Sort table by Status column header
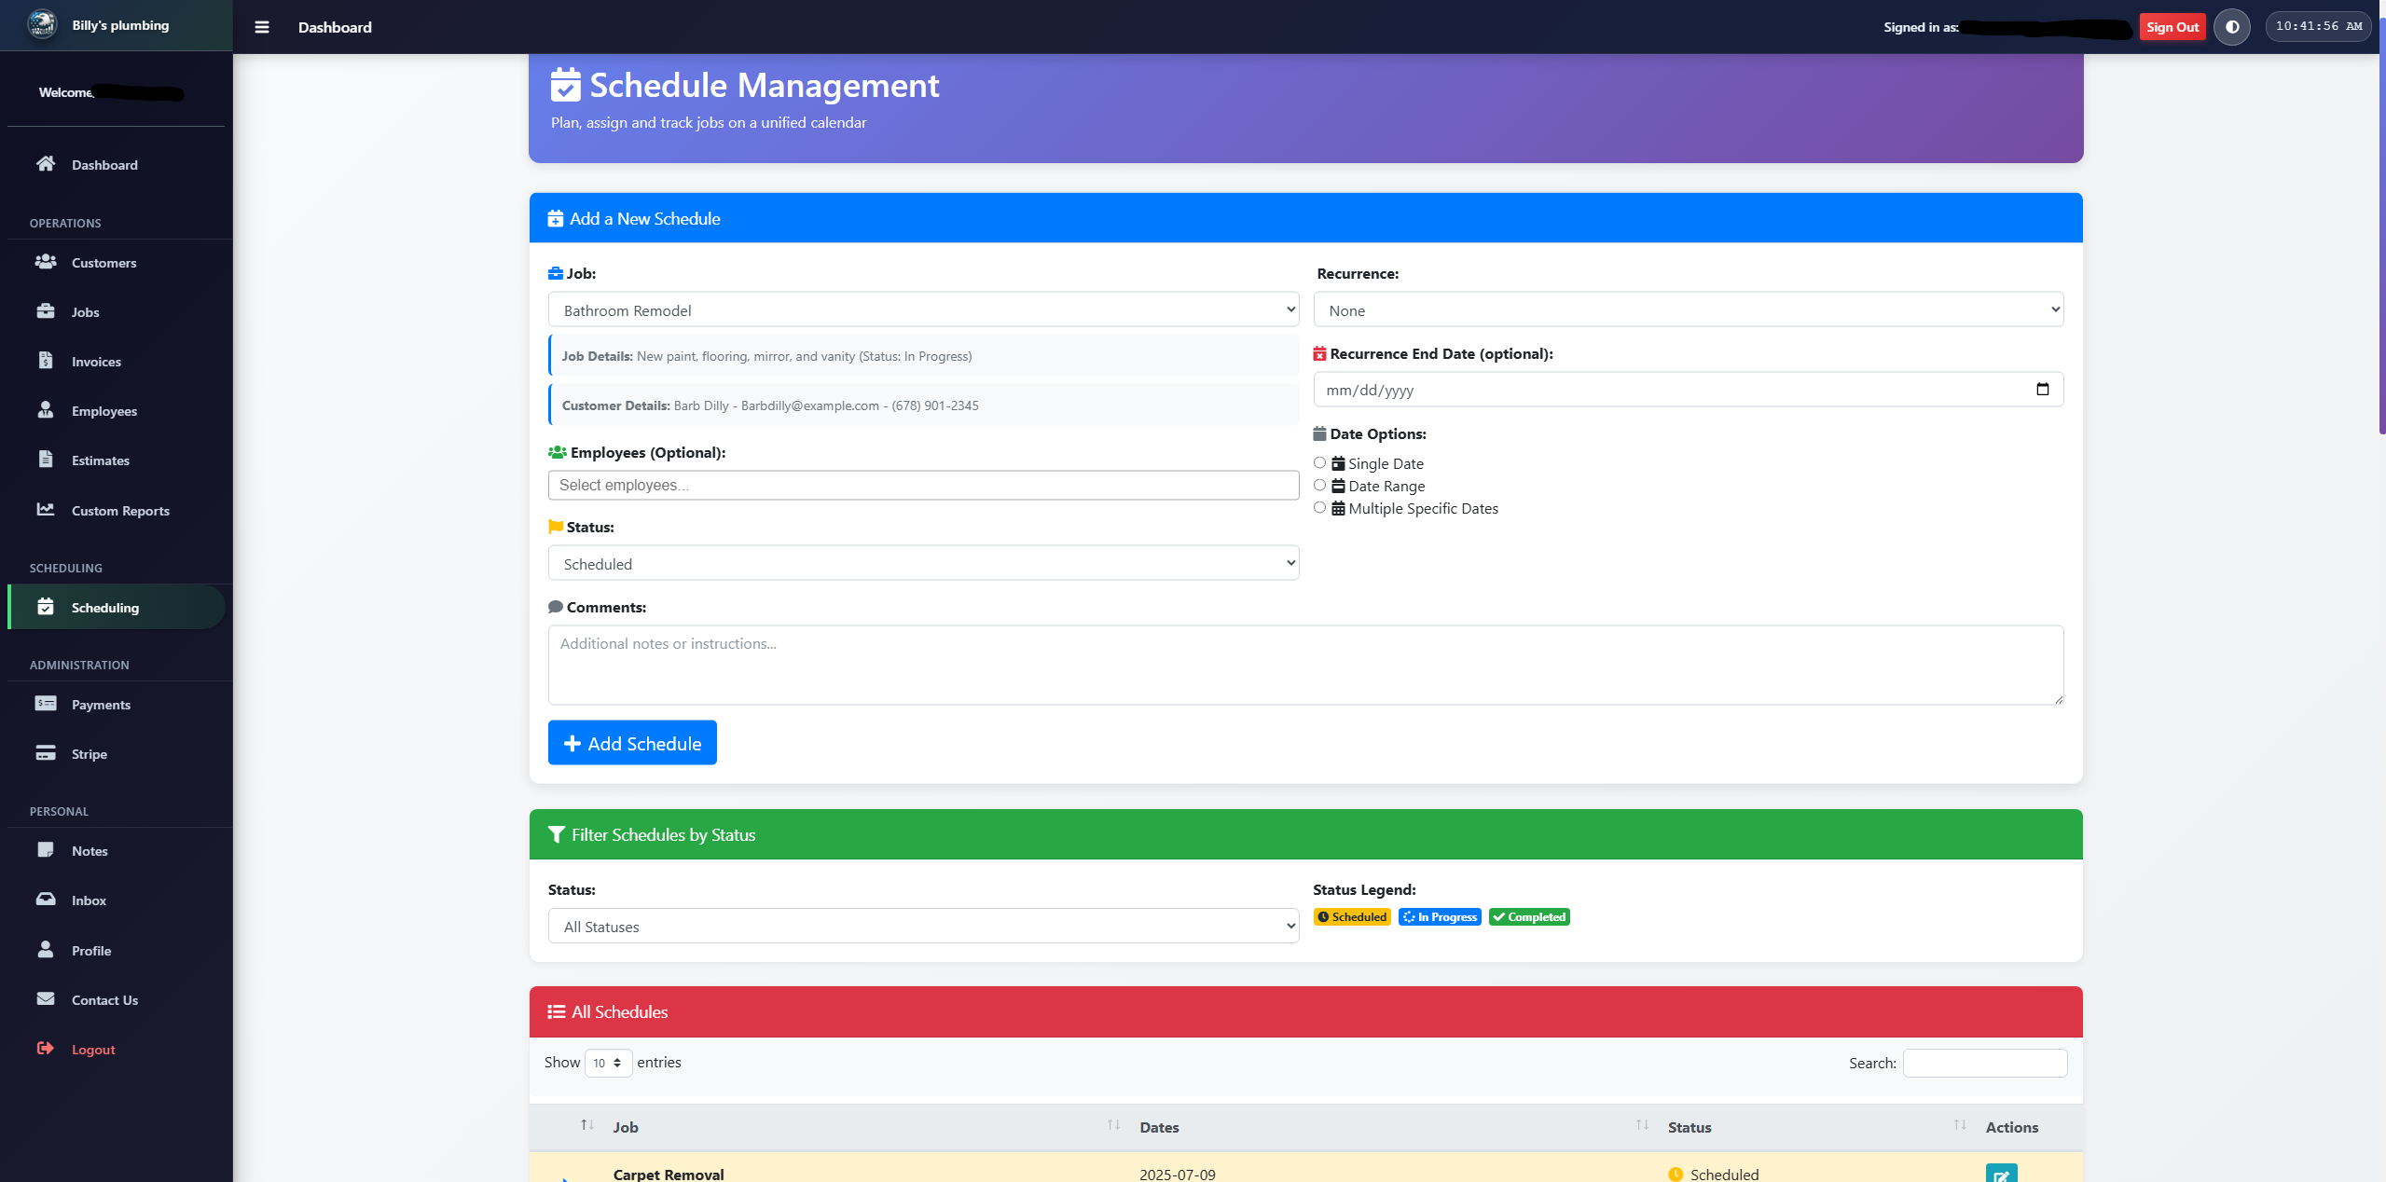 click(x=1690, y=1127)
